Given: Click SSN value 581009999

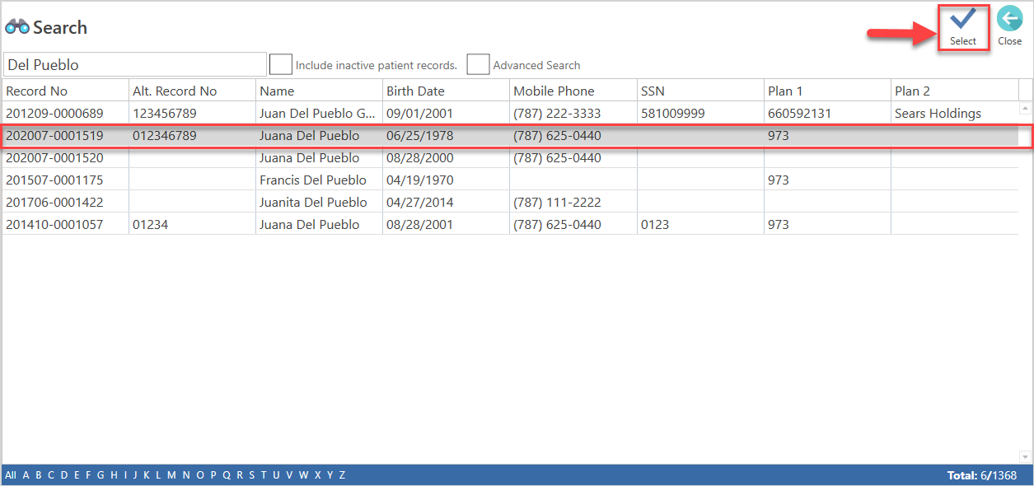Looking at the screenshot, I should pyautogui.click(x=671, y=113).
